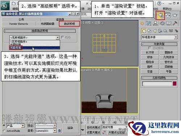Open the small arrow next to help icon

pos(163,4)
